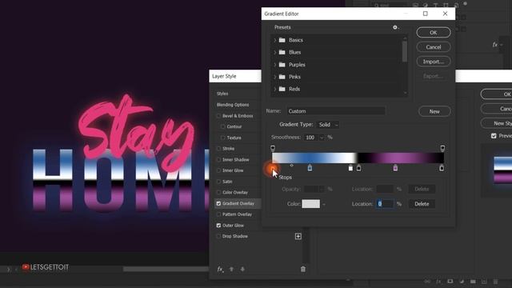
Task: Select the Drop Shadow effect entry
Action: (235, 236)
